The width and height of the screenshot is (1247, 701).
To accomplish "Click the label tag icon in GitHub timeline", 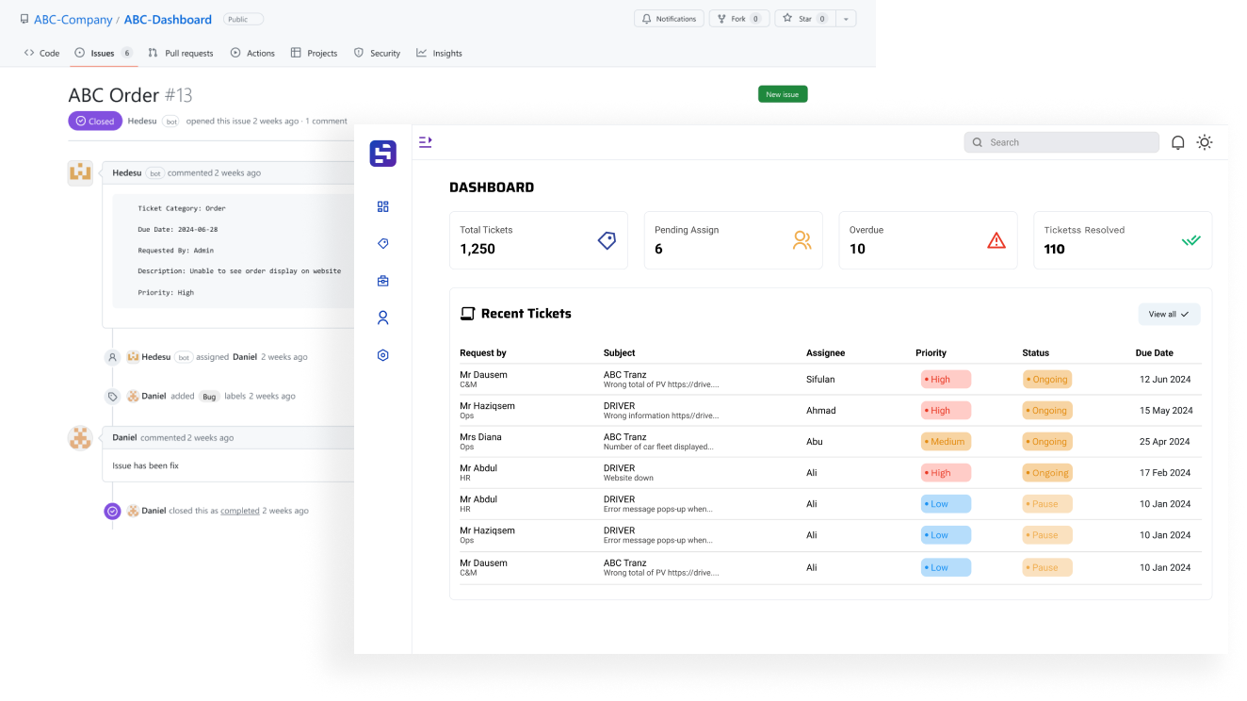I will click(x=112, y=397).
